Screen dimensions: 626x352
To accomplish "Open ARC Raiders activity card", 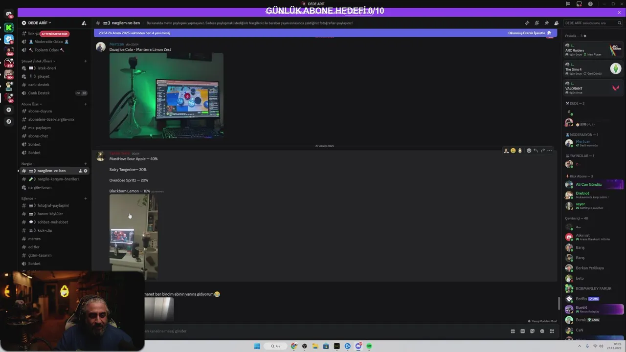I will click(x=593, y=50).
